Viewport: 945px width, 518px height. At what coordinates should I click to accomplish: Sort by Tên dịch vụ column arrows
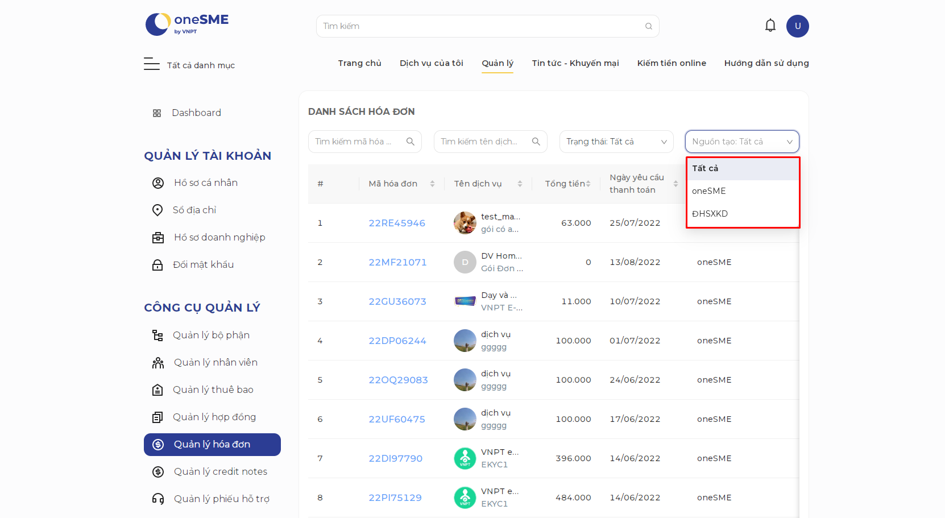[x=520, y=184]
